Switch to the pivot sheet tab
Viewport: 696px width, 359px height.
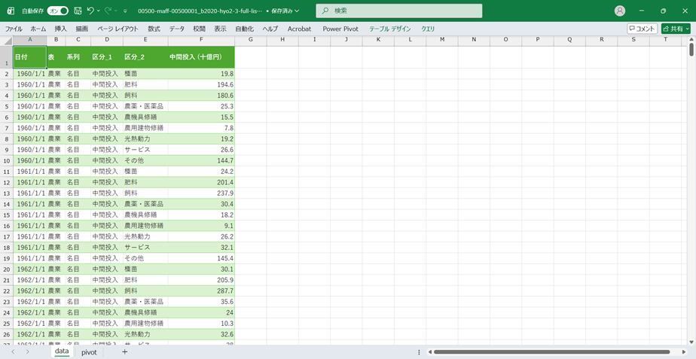(89, 351)
